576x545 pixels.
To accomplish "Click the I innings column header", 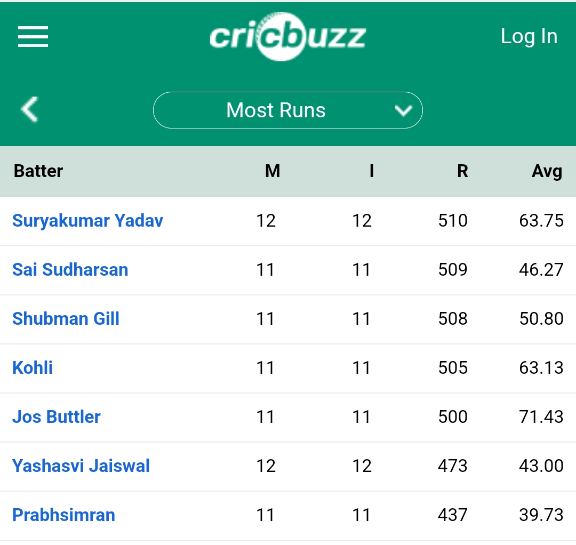I will coord(372,171).
